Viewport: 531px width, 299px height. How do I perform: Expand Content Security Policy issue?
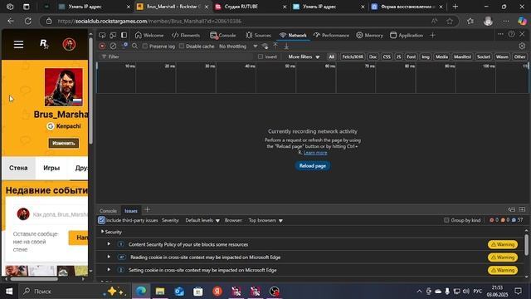(x=109, y=244)
